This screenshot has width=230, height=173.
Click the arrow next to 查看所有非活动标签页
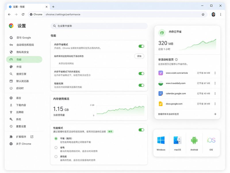215,114
